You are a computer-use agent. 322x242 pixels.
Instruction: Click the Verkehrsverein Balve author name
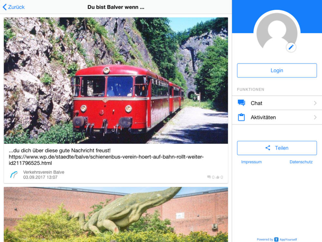[44, 172]
